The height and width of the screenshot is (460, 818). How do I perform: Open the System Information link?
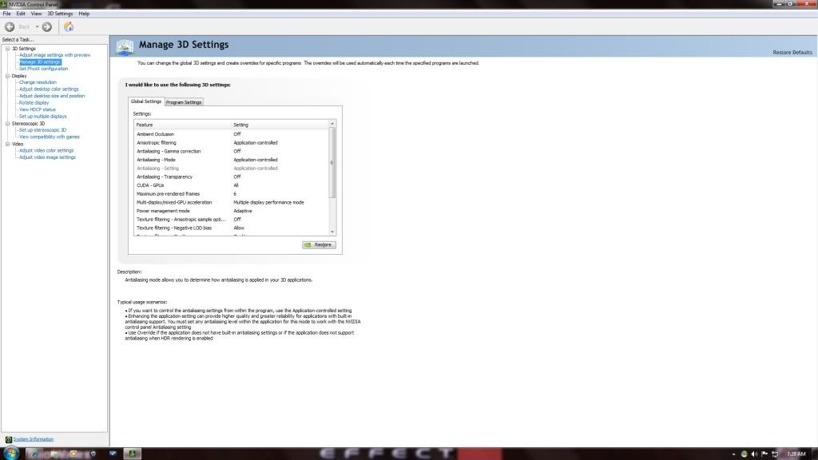tap(34, 440)
